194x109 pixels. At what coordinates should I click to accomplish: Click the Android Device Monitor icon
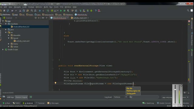coord(91,11)
